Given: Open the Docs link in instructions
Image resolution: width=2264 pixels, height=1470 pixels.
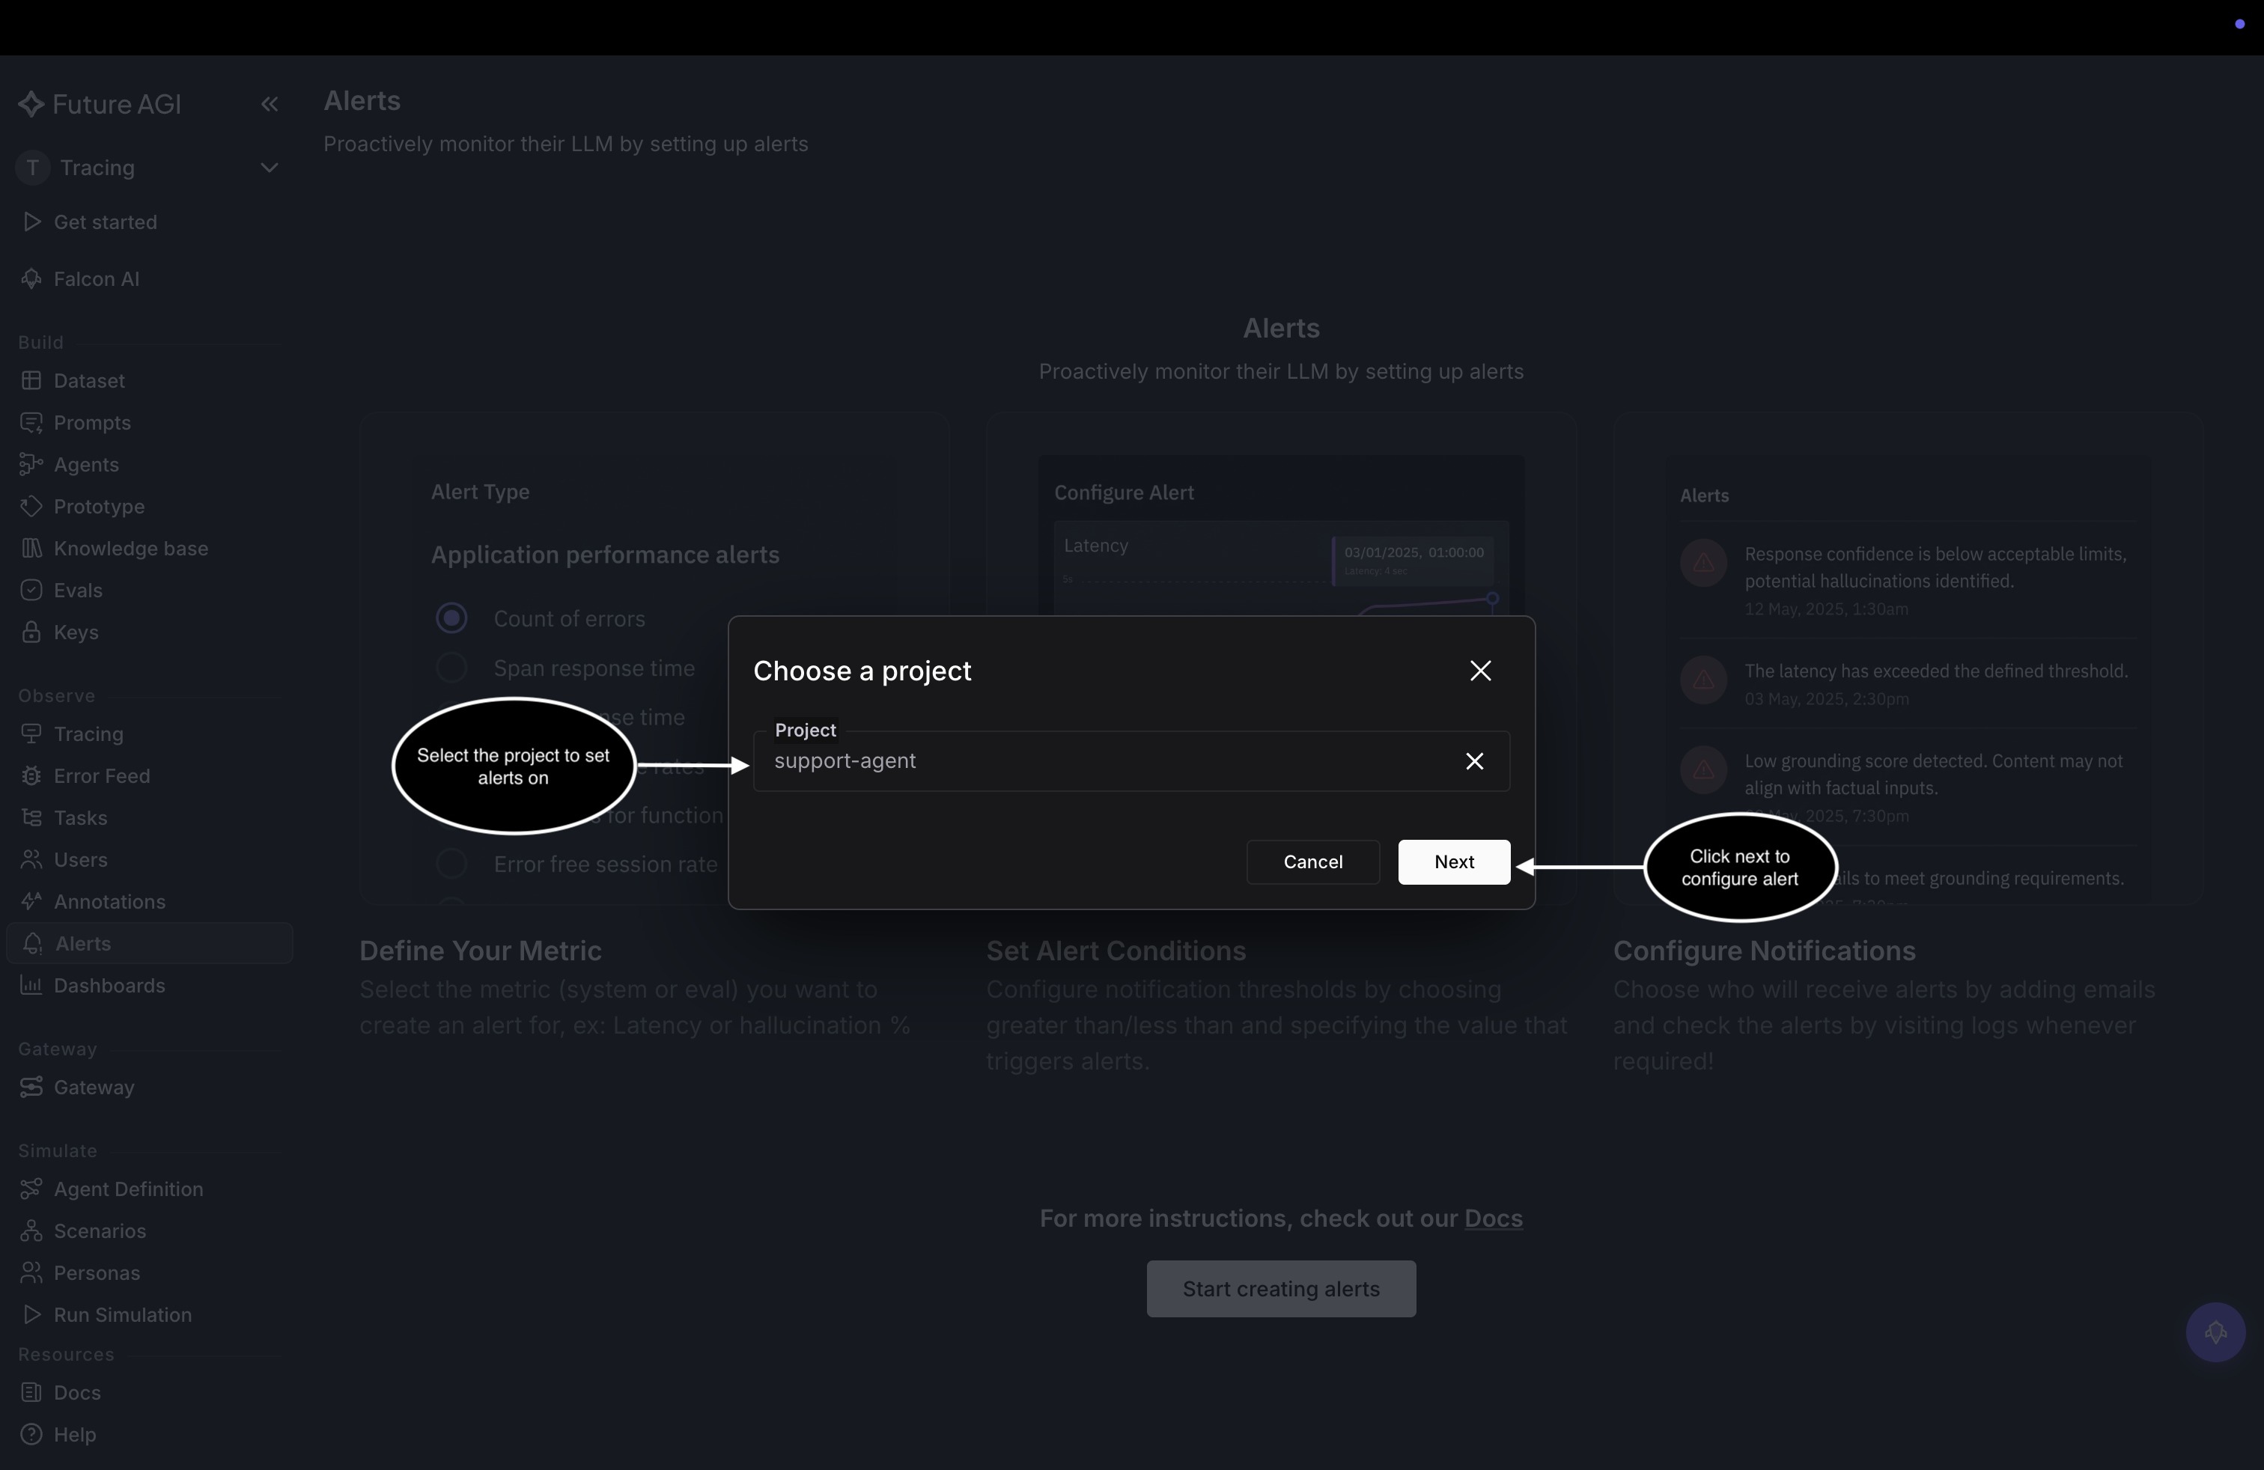Looking at the screenshot, I should 1493,1218.
